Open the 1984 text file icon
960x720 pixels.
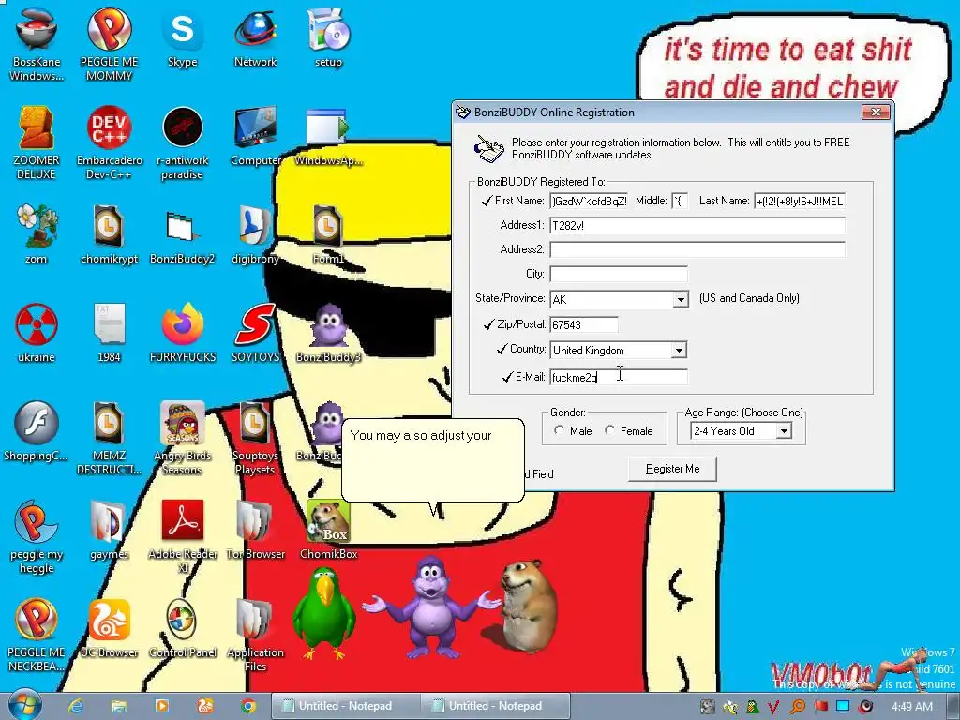click(x=109, y=333)
